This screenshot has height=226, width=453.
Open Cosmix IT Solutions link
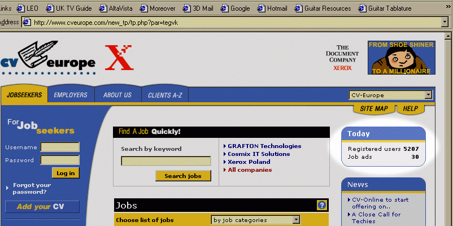pos(259,154)
